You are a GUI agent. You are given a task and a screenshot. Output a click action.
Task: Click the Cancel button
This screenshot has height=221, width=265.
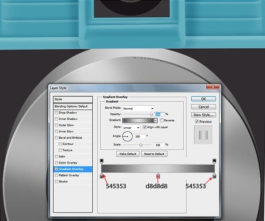click(204, 107)
